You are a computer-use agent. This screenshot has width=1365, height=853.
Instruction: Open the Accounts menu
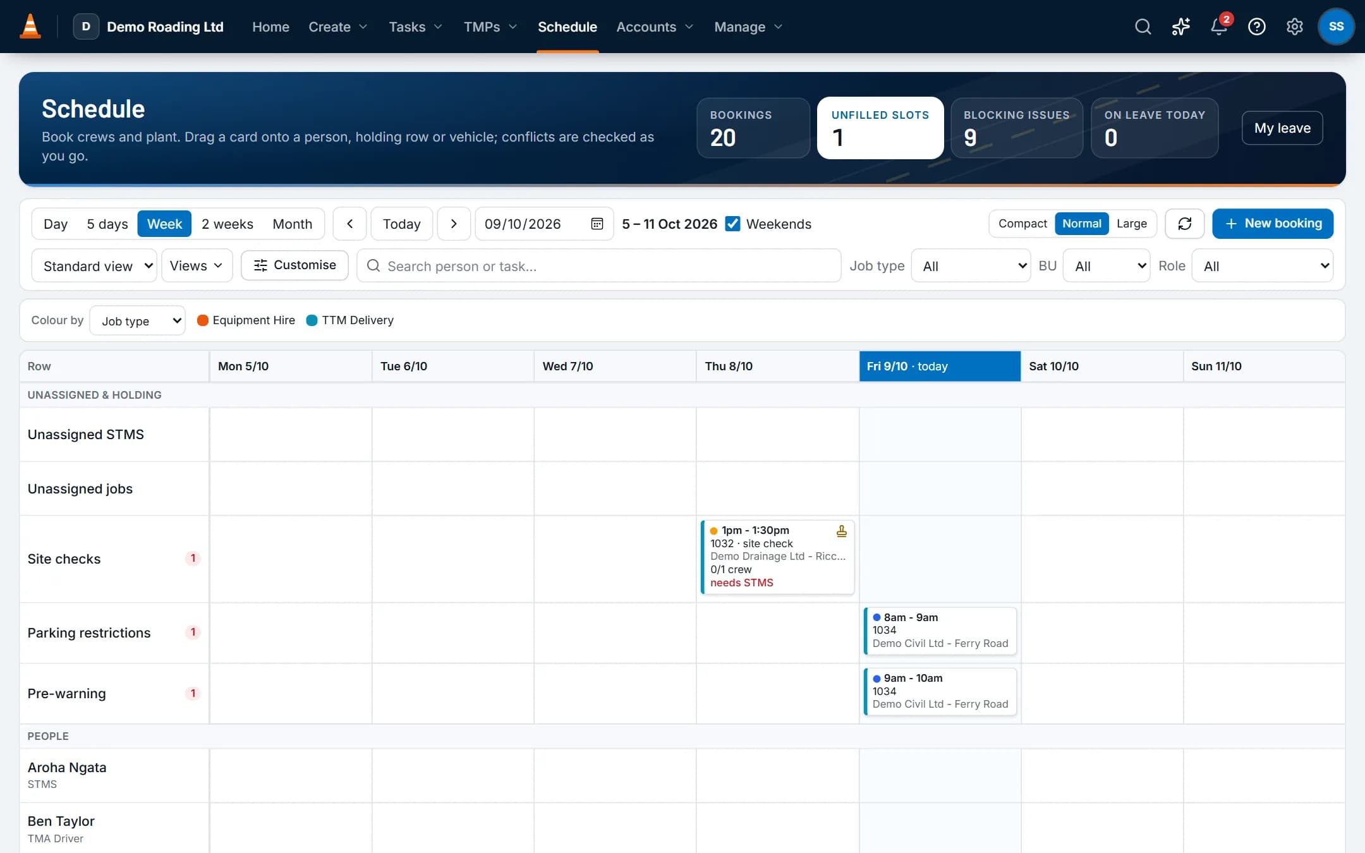click(655, 27)
